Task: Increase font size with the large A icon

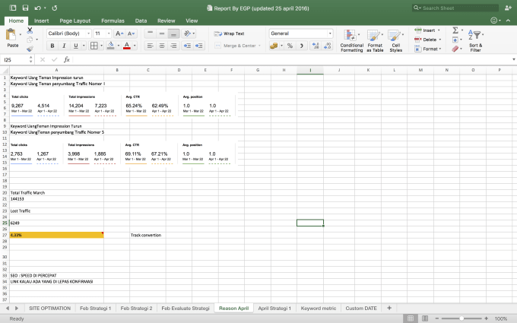Action: (119, 33)
